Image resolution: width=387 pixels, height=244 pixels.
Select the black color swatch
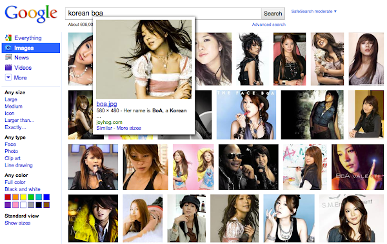pos(39,205)
